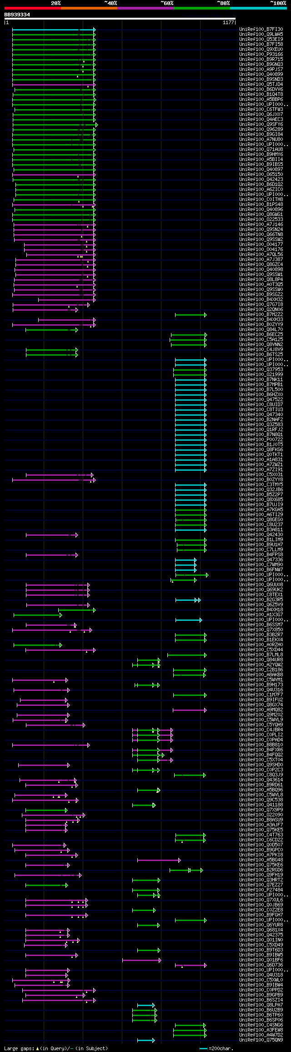The width and height of the screenshot is (291, 1052).
Task: Click hit label UniRef100_O22533
Action: pos(261,220)
